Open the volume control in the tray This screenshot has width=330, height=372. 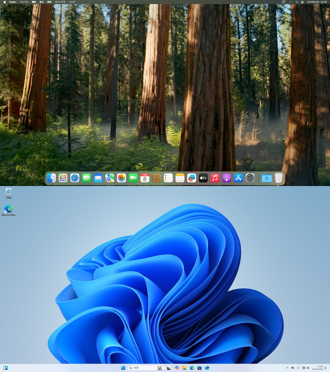308,368
